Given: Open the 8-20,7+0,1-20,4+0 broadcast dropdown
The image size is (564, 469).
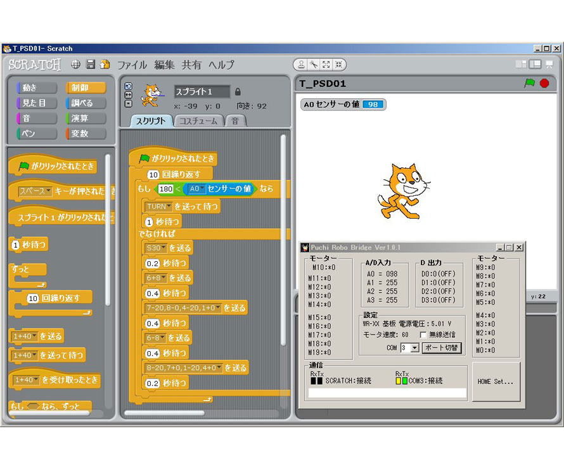Looking at the screenshot, I should 183,368.
